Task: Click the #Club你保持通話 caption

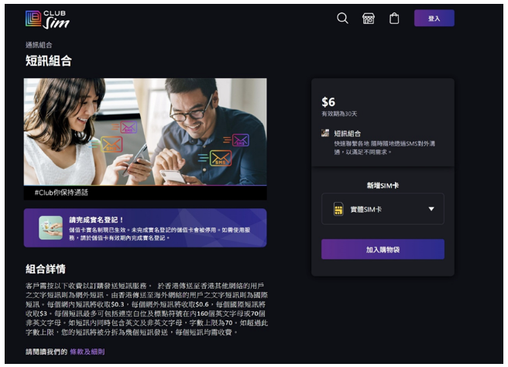Action: (61, 193)
